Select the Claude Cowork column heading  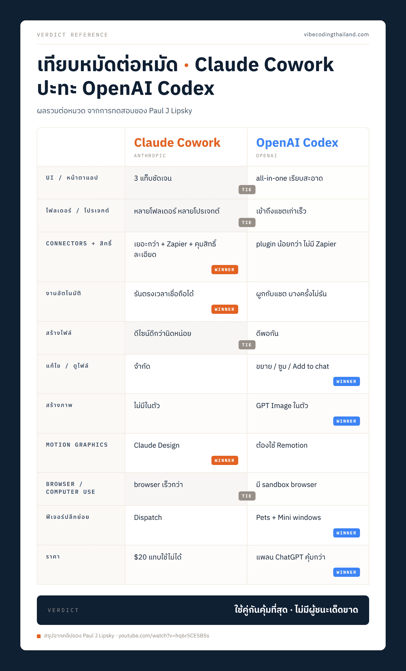click(x=177, y=143)
